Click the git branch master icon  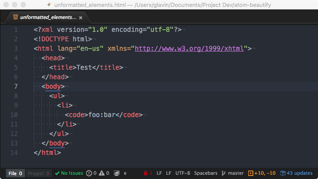pyautogui.click(x=224, y=173)
